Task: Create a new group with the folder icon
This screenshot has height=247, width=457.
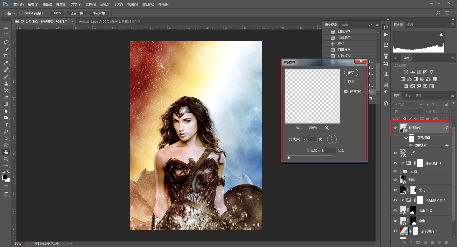Action: tap(432, 242)
